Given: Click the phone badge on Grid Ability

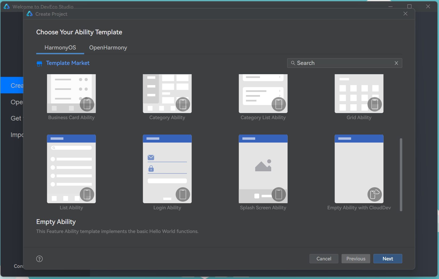Looking at the screenshot, I should tap(375, 104).
